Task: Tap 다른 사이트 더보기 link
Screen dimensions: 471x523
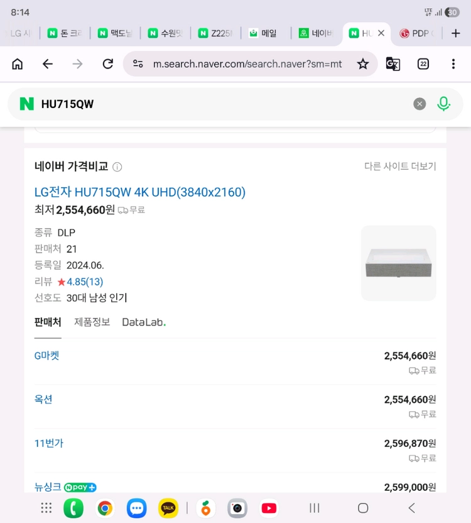Action: [400, 166]
